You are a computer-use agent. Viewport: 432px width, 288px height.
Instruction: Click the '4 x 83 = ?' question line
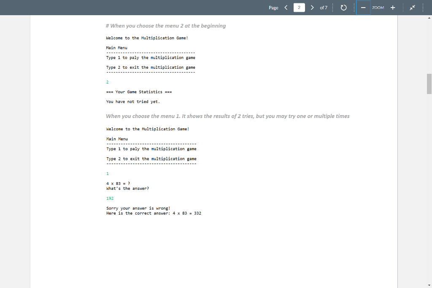(x=118, y=183)
